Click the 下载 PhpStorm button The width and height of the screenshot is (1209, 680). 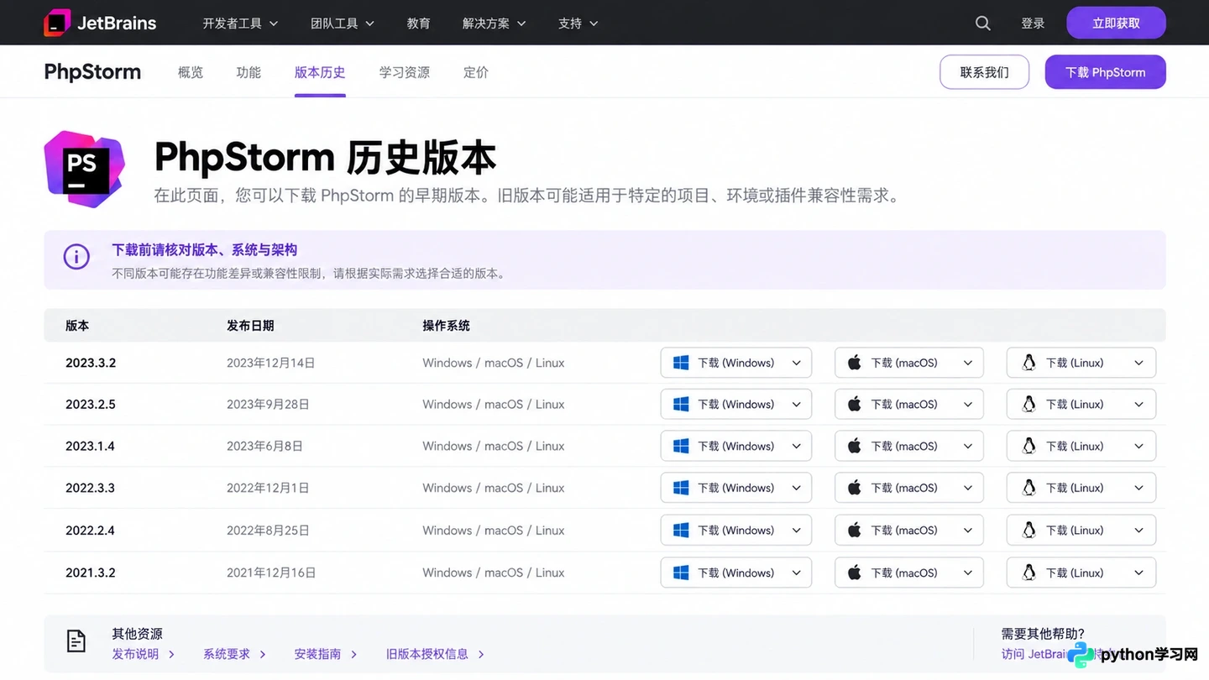(1105, 72)
